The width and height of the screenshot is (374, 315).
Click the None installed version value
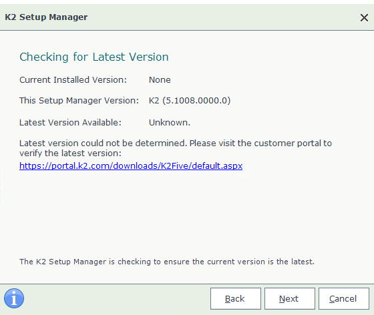click(x=160, y=80)
